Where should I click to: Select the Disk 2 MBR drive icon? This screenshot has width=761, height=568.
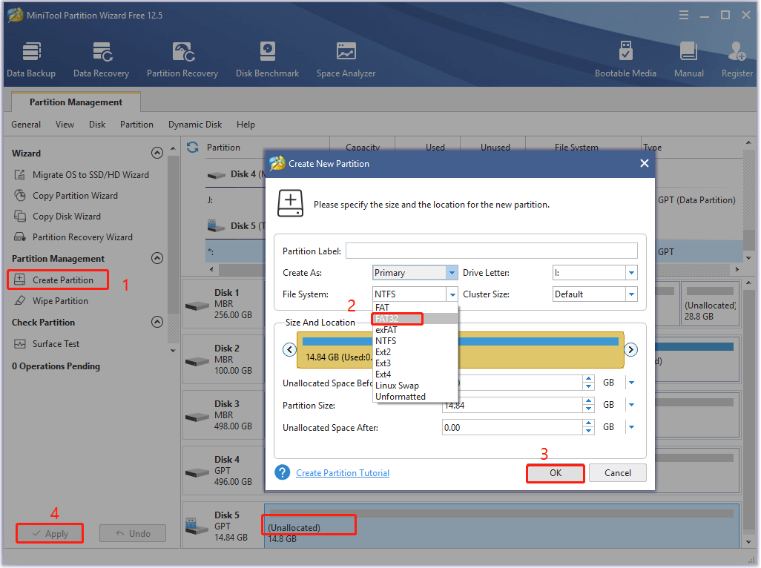[197, 361]
